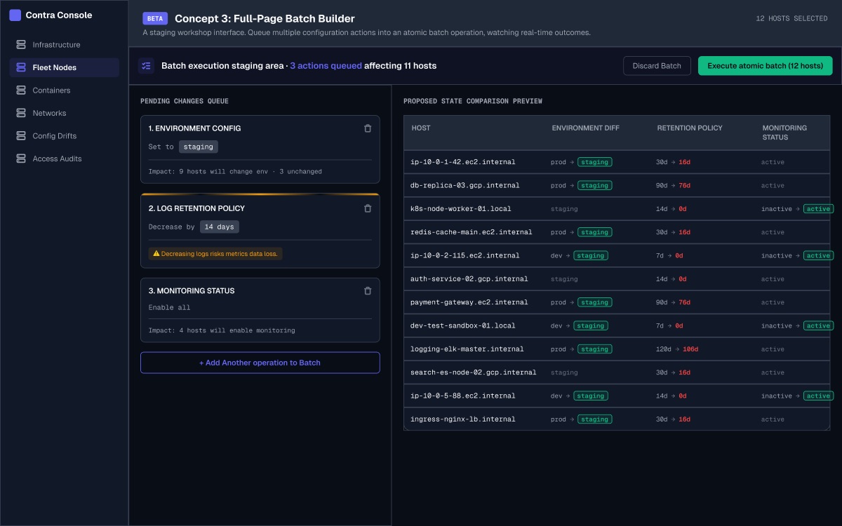Viewport: 842px width, 526px height.
Task: Click the Fleet Nodes sidebar icon
Action: (x=20, y=67)
